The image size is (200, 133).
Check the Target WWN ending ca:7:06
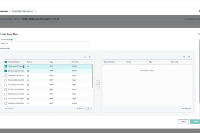[5, 80]
